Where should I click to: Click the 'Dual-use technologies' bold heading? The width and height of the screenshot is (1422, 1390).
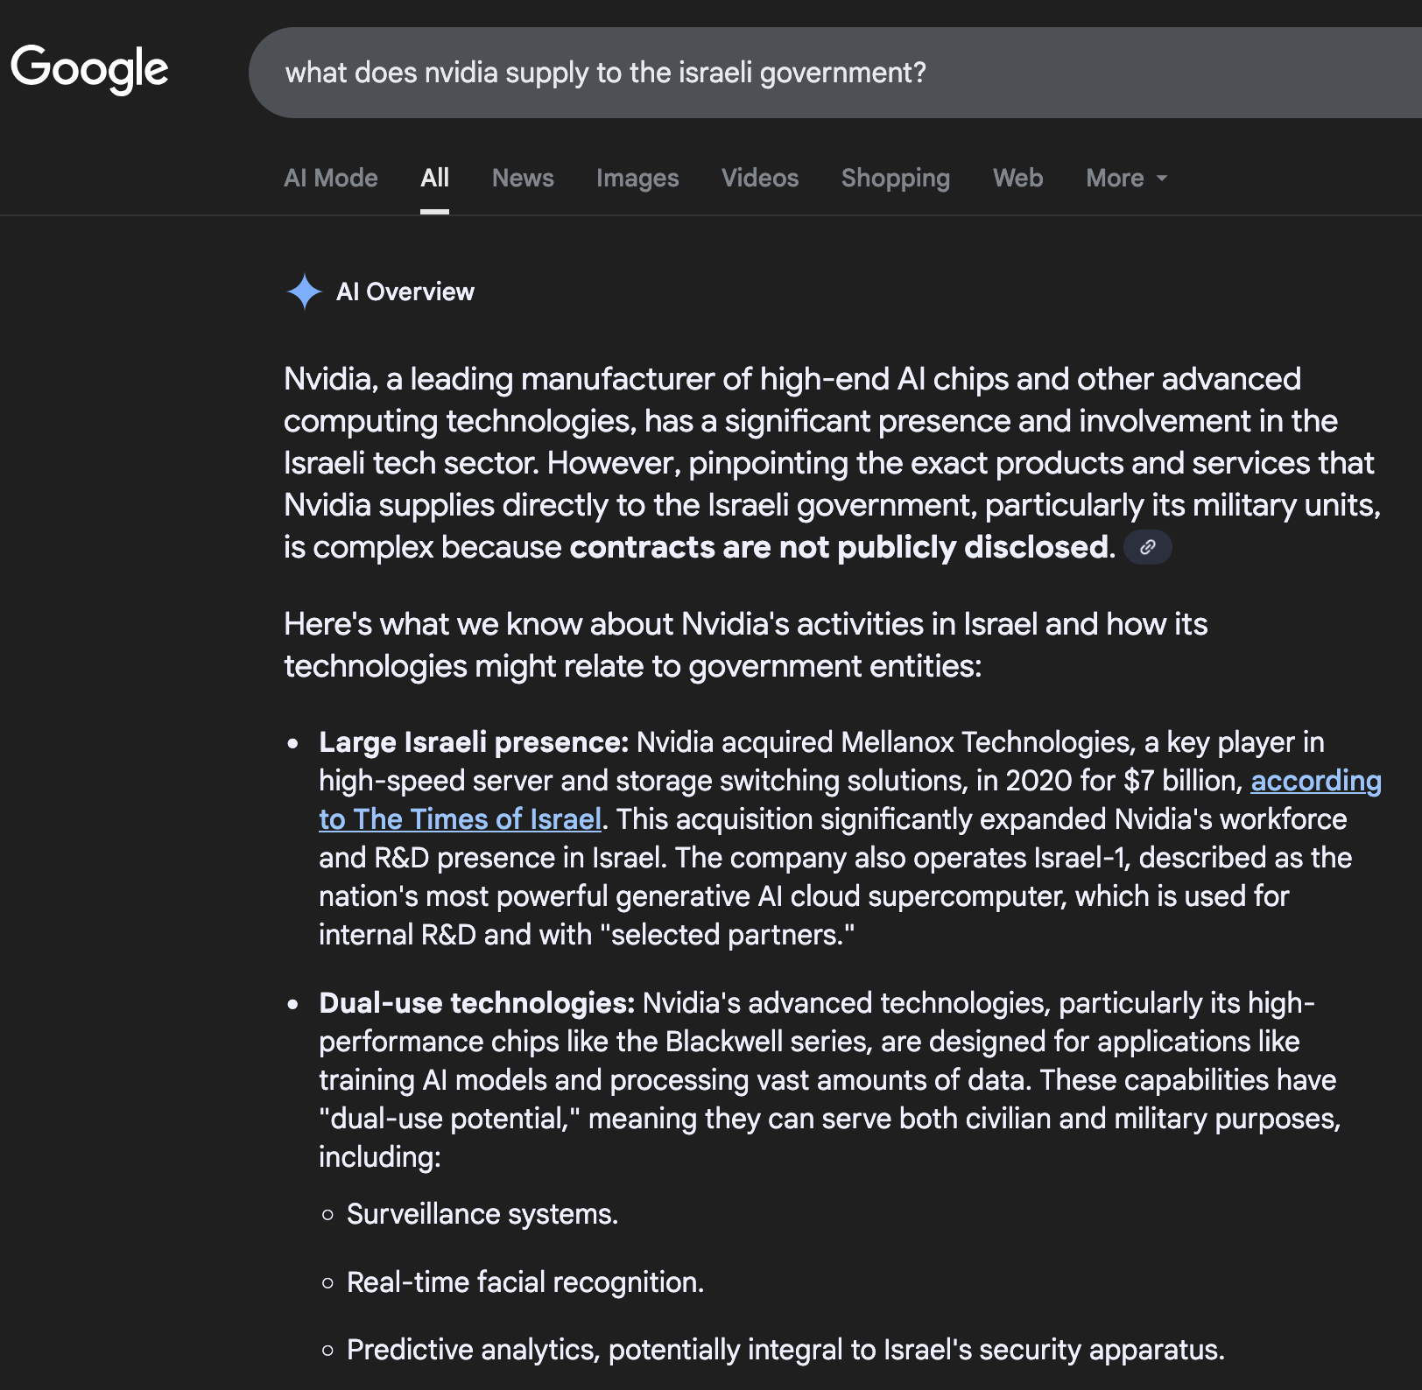point(476,1003)
